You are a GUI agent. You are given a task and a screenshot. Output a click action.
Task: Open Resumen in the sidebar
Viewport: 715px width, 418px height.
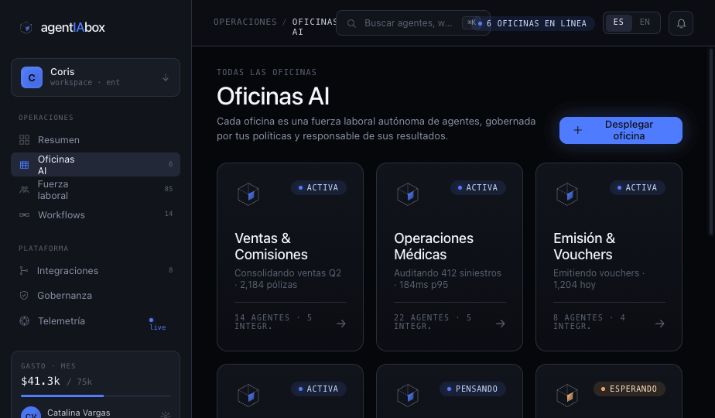click(95, 139)
